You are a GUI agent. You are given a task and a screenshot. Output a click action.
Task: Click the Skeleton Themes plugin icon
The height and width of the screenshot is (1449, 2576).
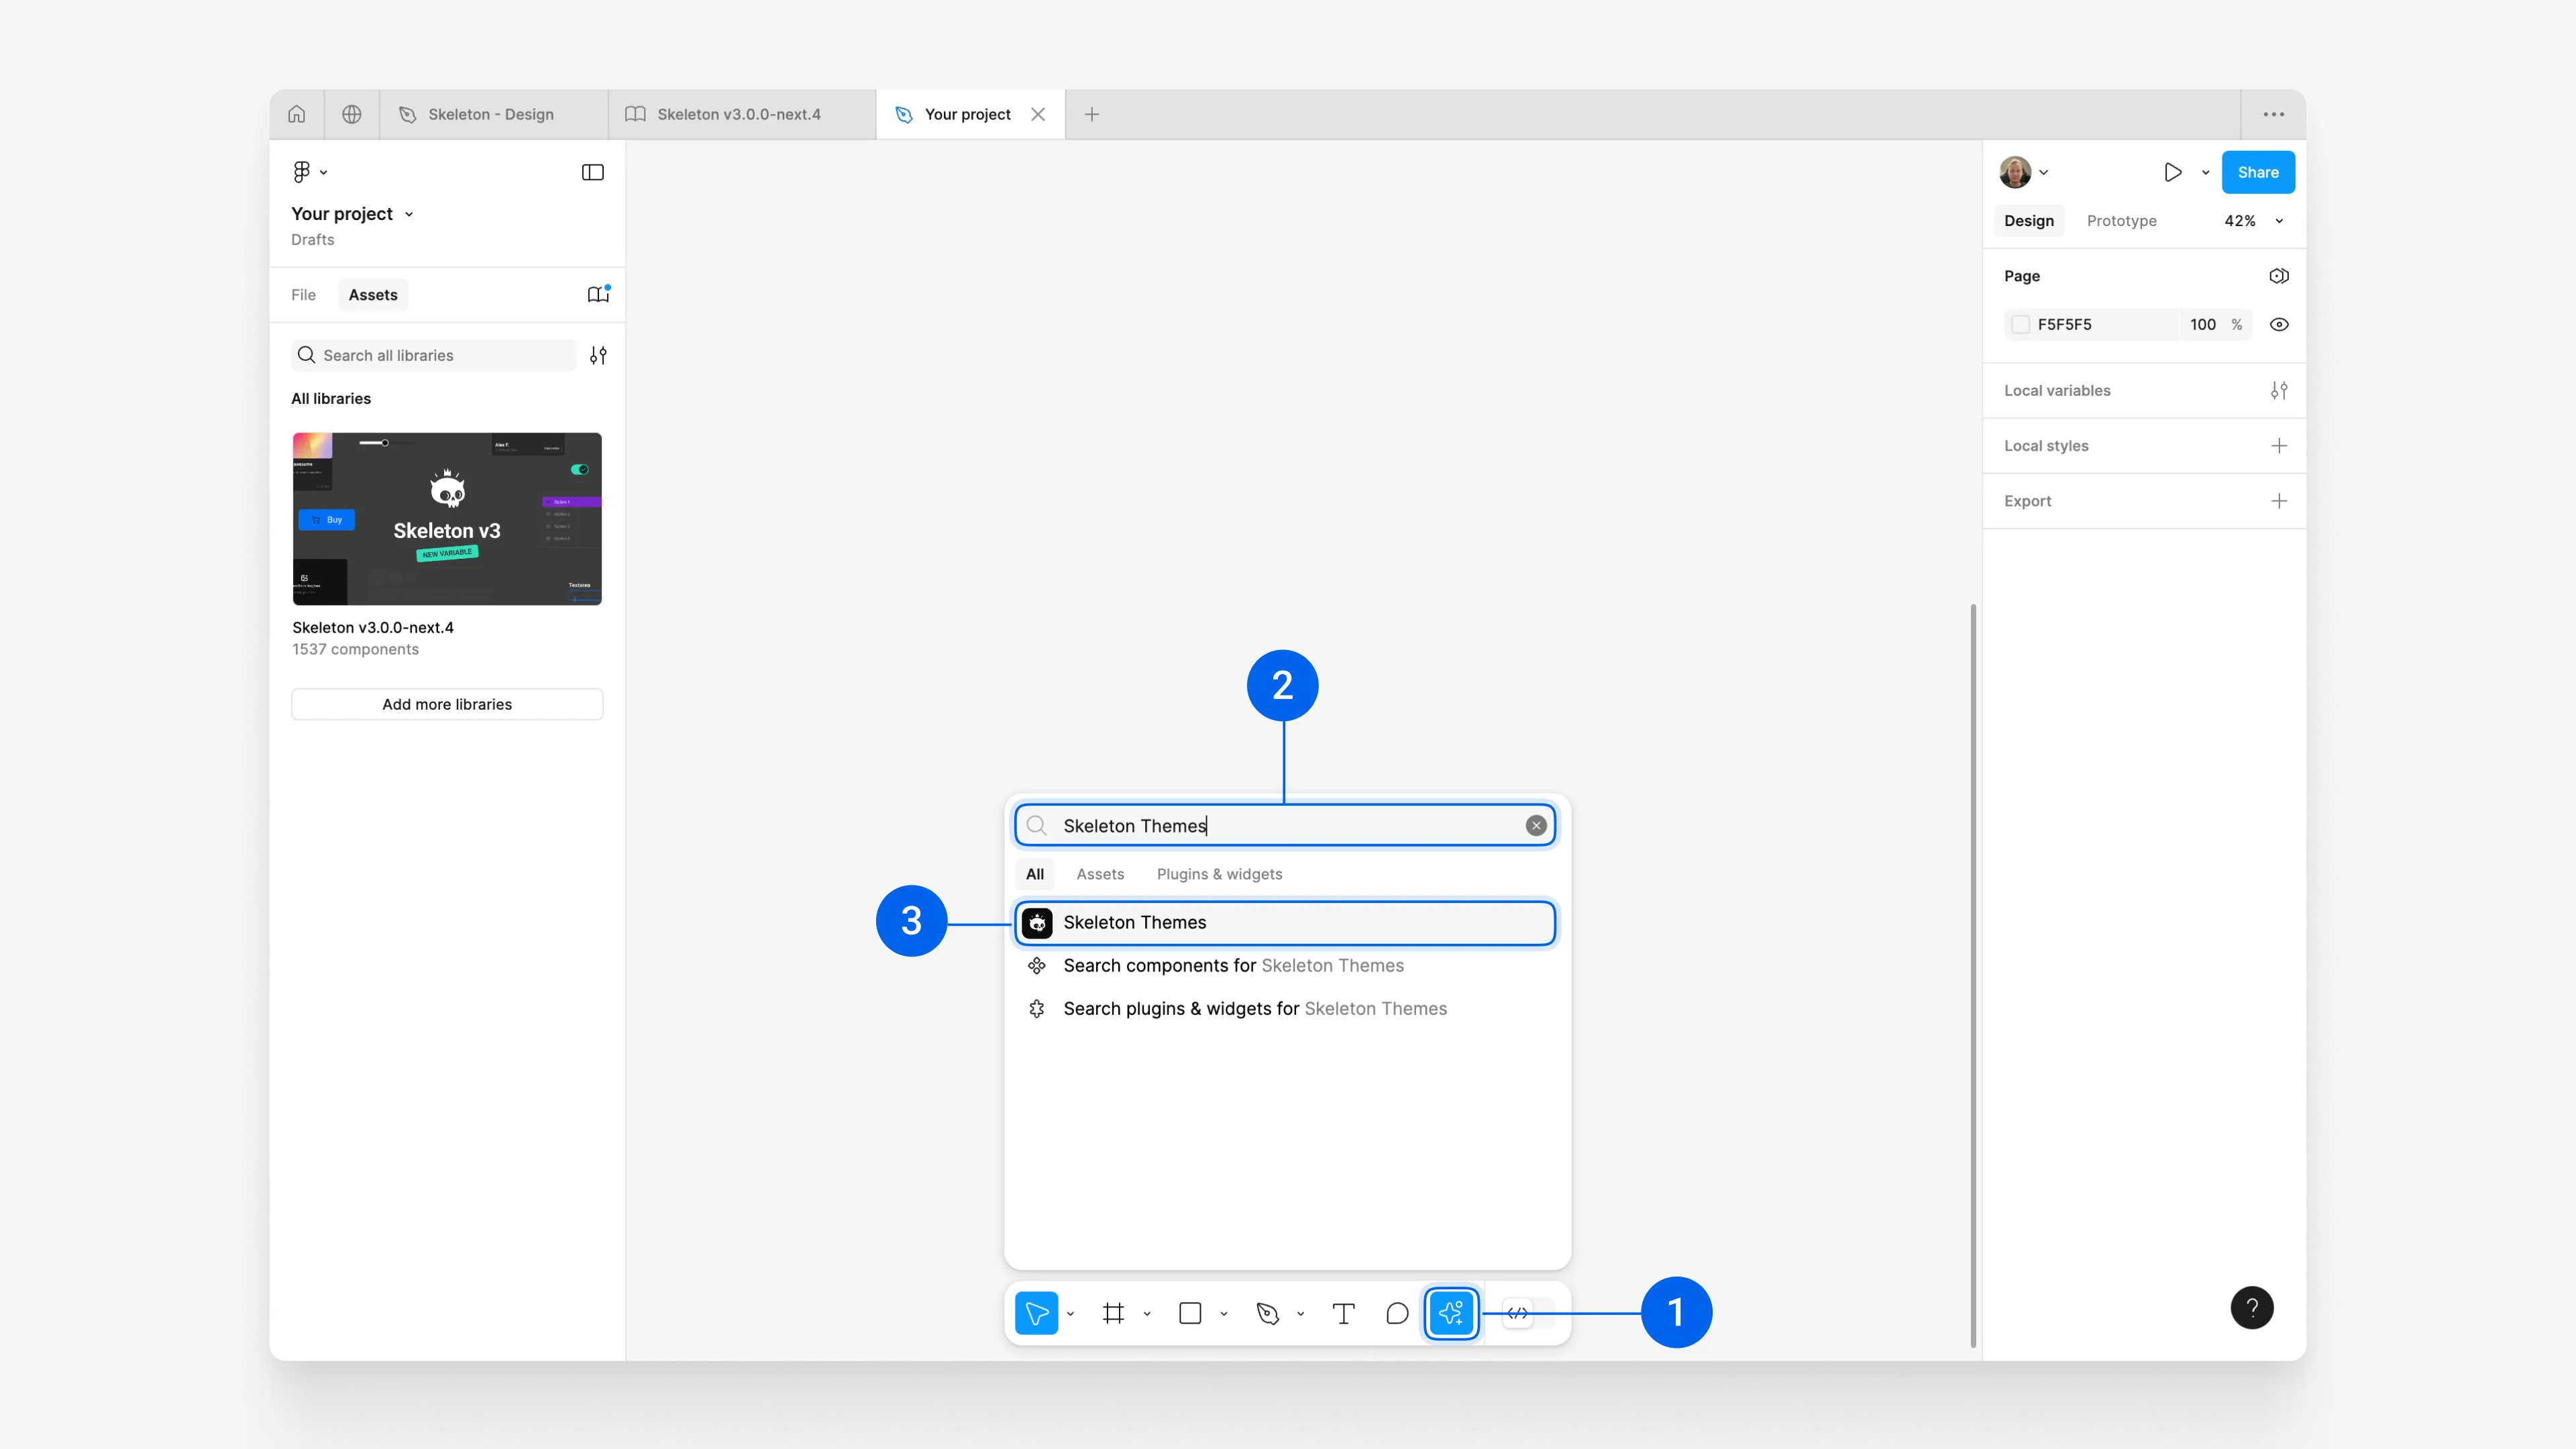(x=1037, y=922)
